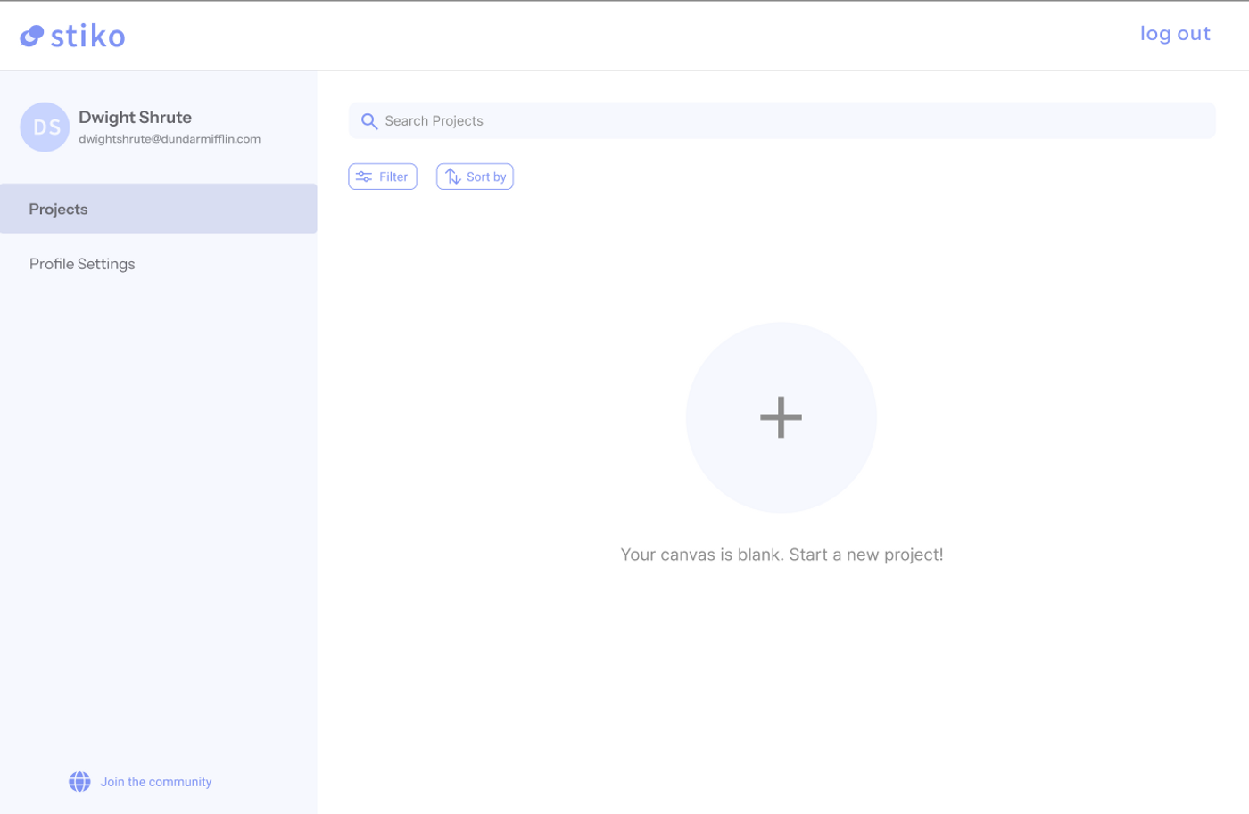
Task: Click 'Your canvas is blank' message text
Action: (782, 555)
